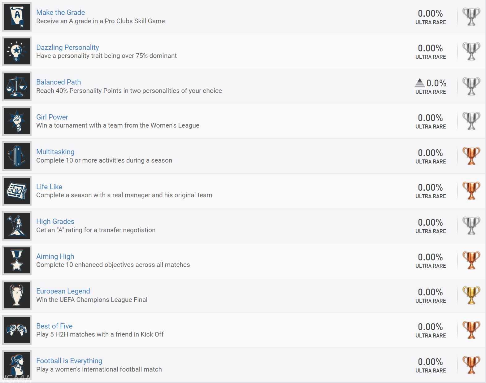This screenshot has width=486, height=383.
Task: Open the Dazzling Personality link
Action: tap(67, 47)
